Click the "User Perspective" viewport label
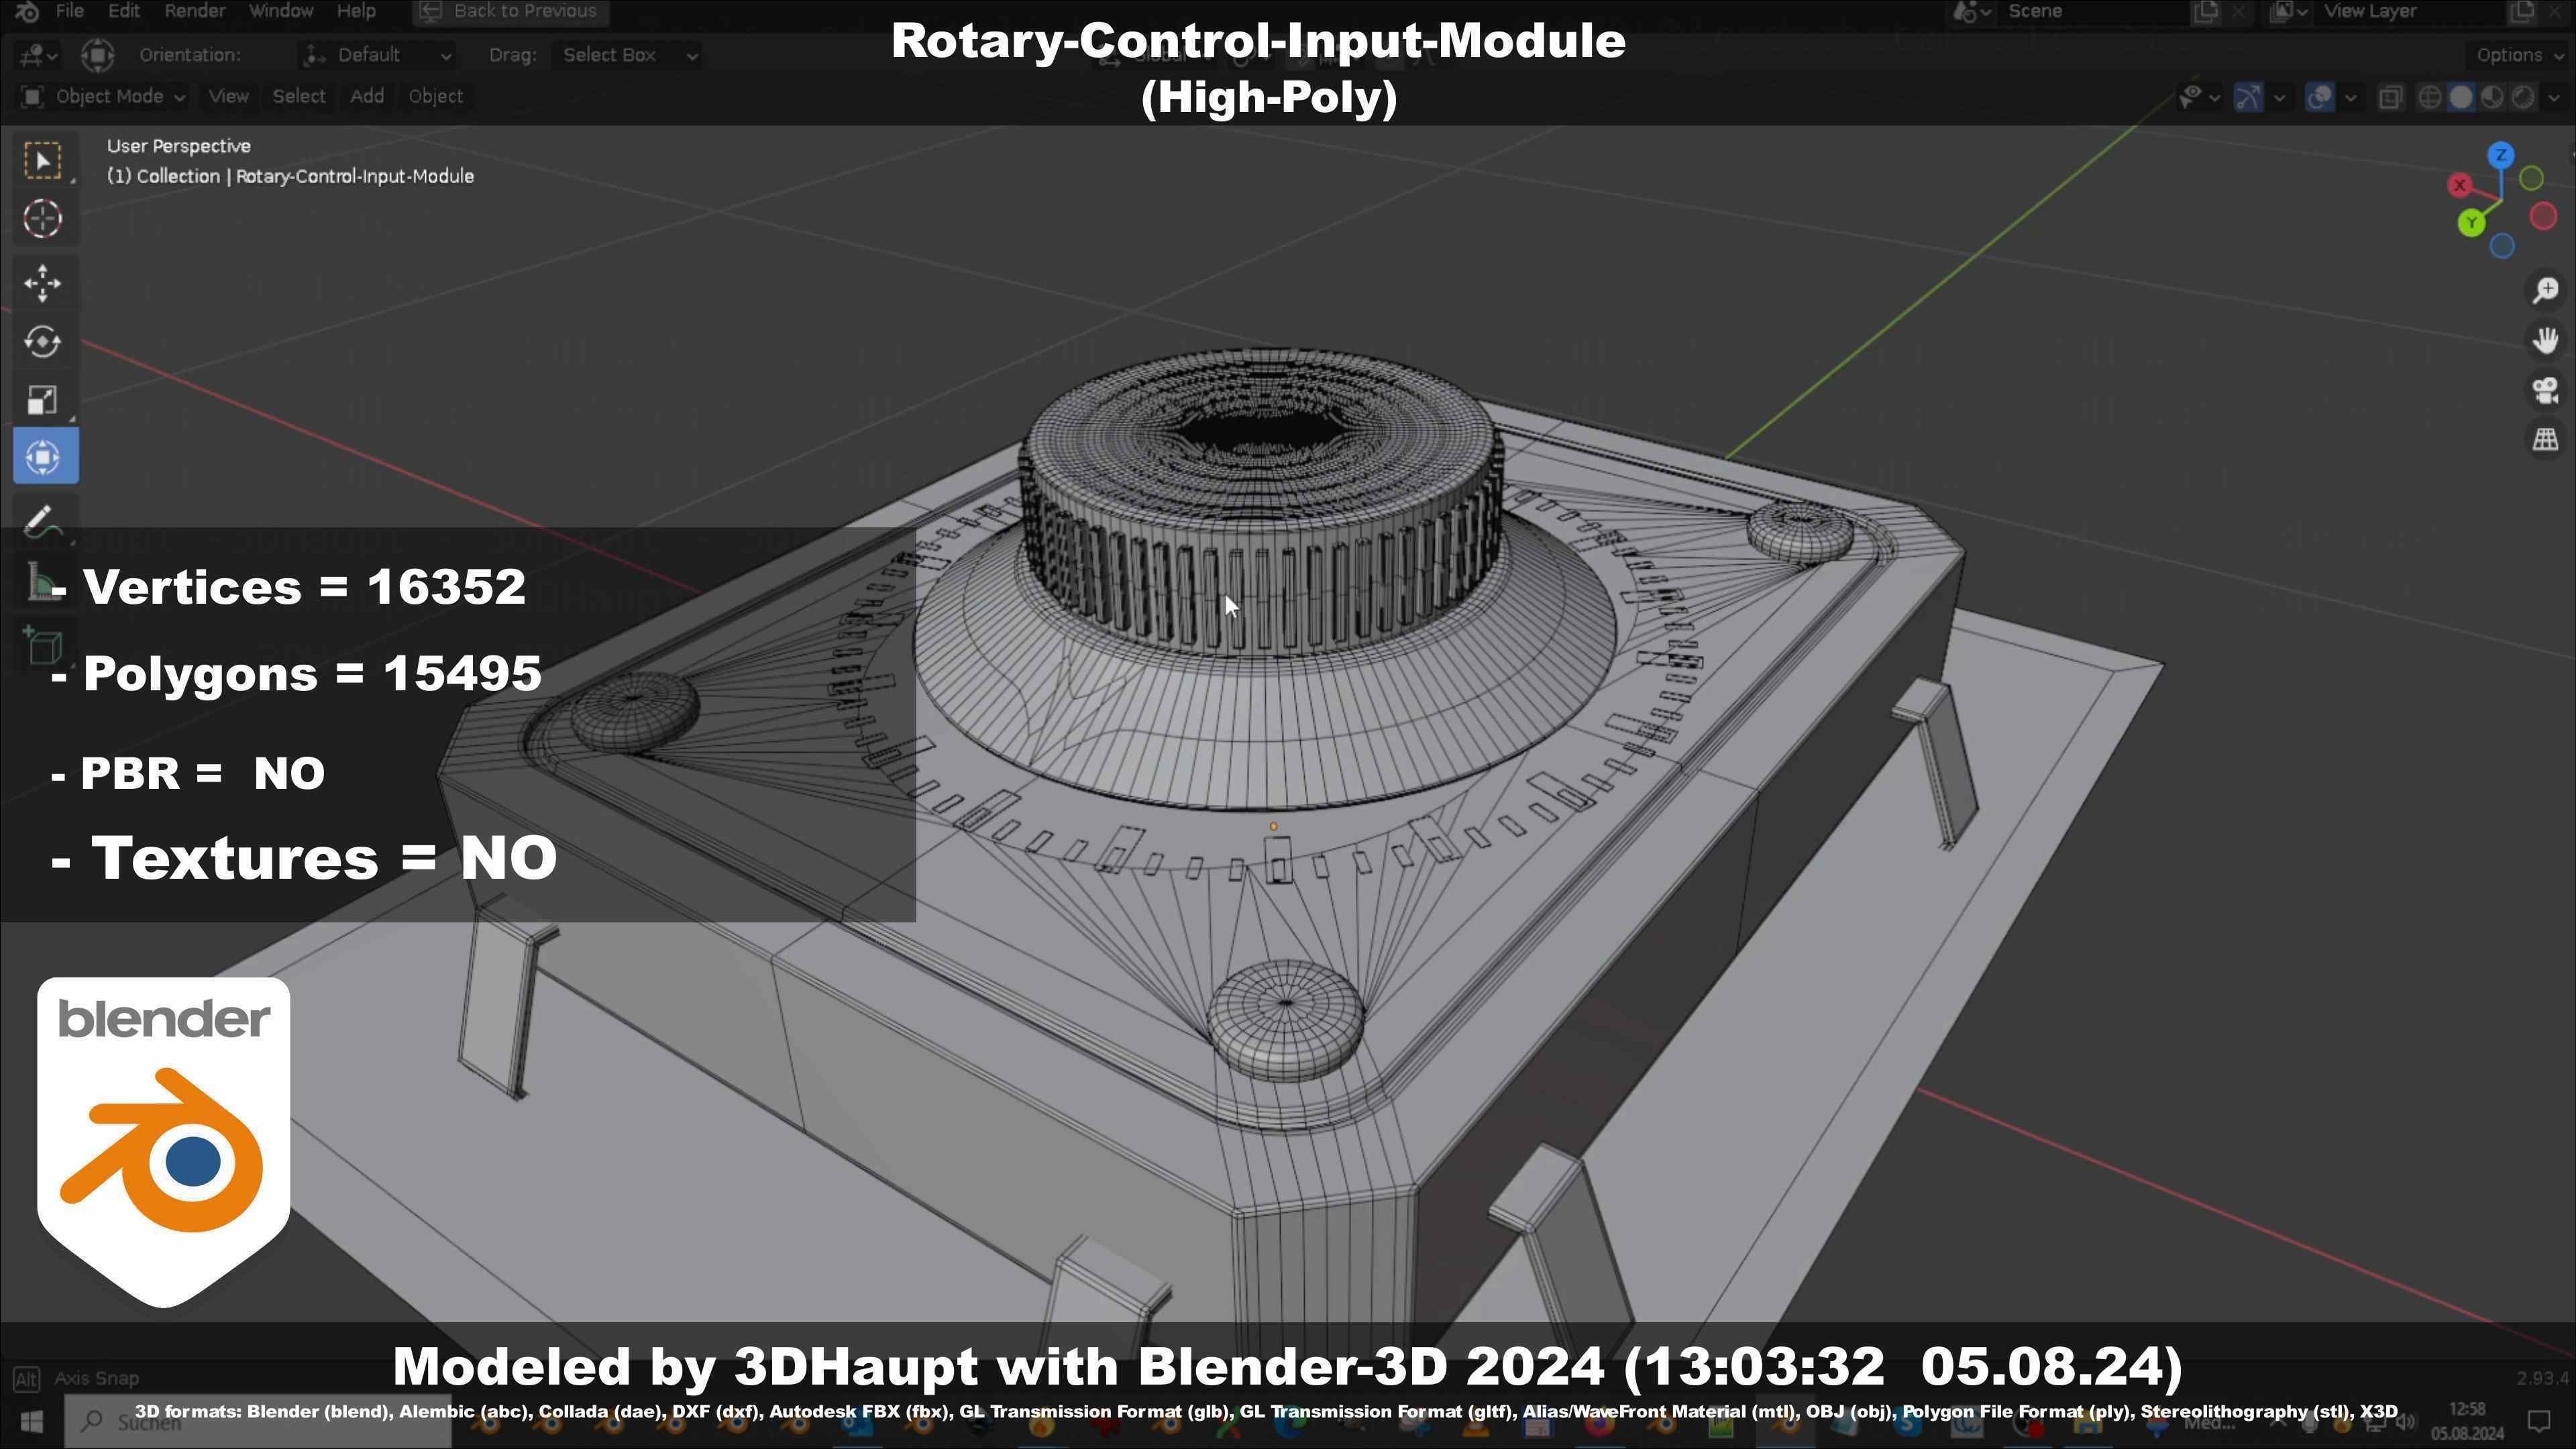Image resolution: width=2576 pixels, height=1449 pixels. coord(178,146)
